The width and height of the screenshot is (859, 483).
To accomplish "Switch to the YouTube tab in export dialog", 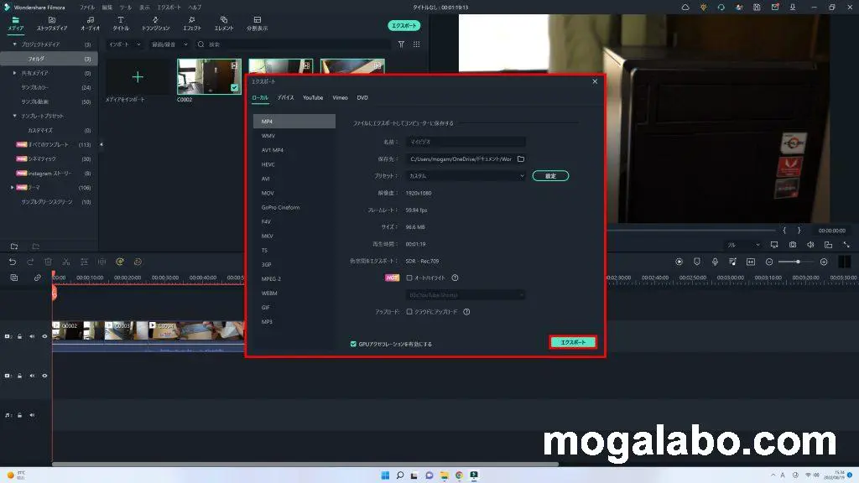I will [x=313, y=98].
